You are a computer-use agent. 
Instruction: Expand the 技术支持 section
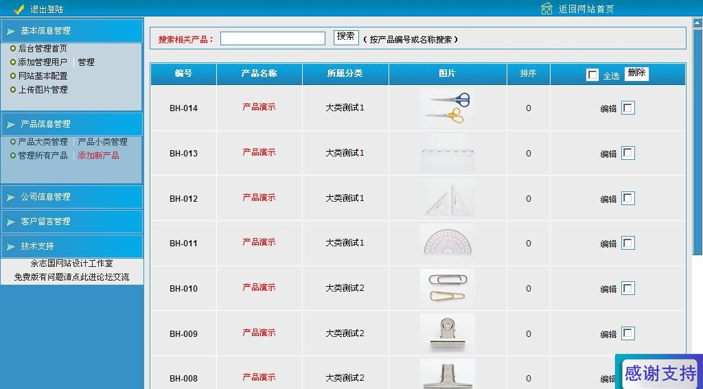coord(71,246)
